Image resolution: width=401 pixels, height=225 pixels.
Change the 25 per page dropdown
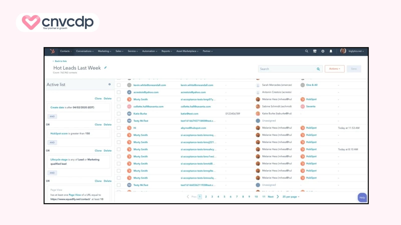[x=291, y=197]
